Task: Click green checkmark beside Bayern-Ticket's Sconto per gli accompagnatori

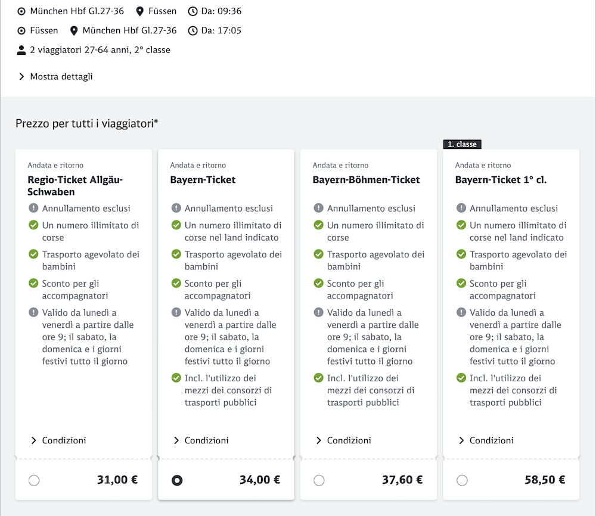Action: pyautogui.click(x=176, y=284)
